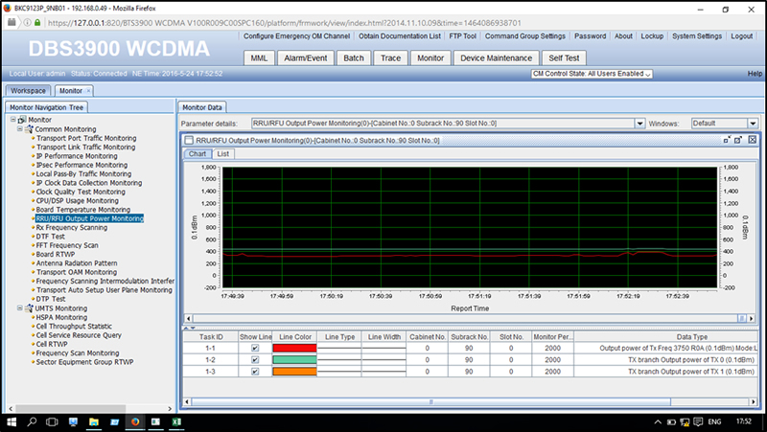Close the Monitor tab with its x
This screenshot has height=432, width=767.
tap(88, 91)
